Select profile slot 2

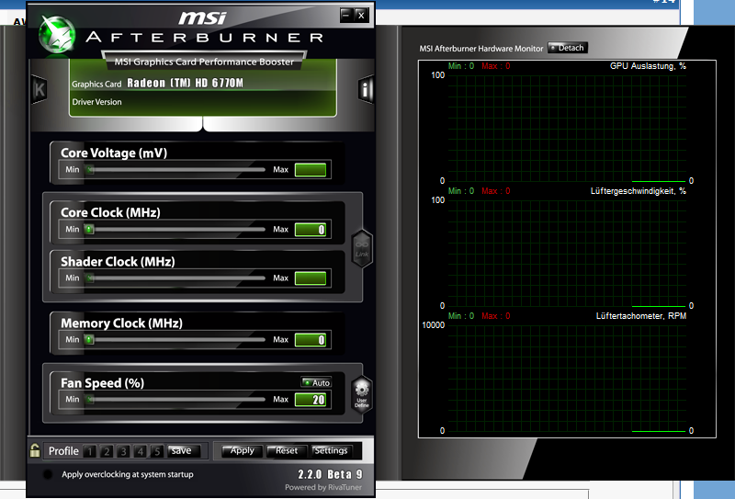[107, 451]
